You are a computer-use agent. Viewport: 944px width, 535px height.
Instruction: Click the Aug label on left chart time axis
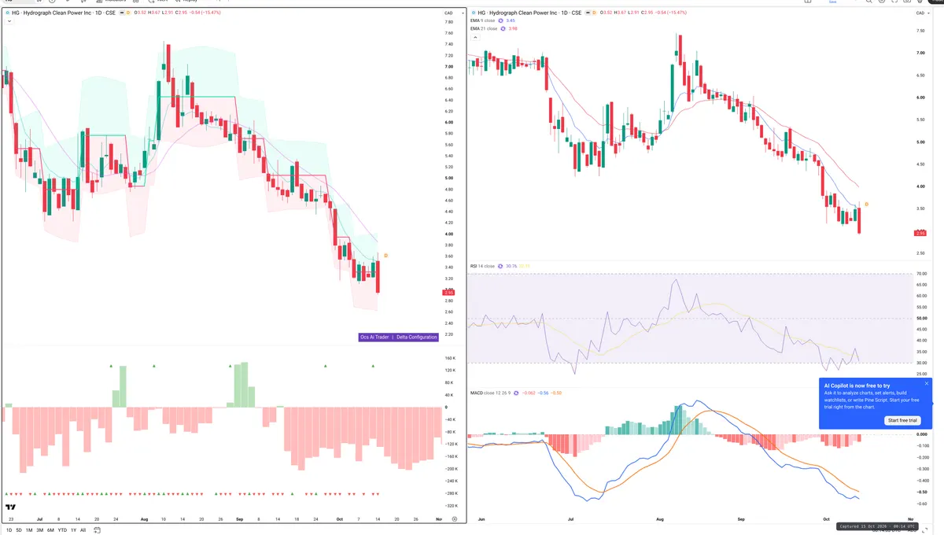(x=143, y=520)
